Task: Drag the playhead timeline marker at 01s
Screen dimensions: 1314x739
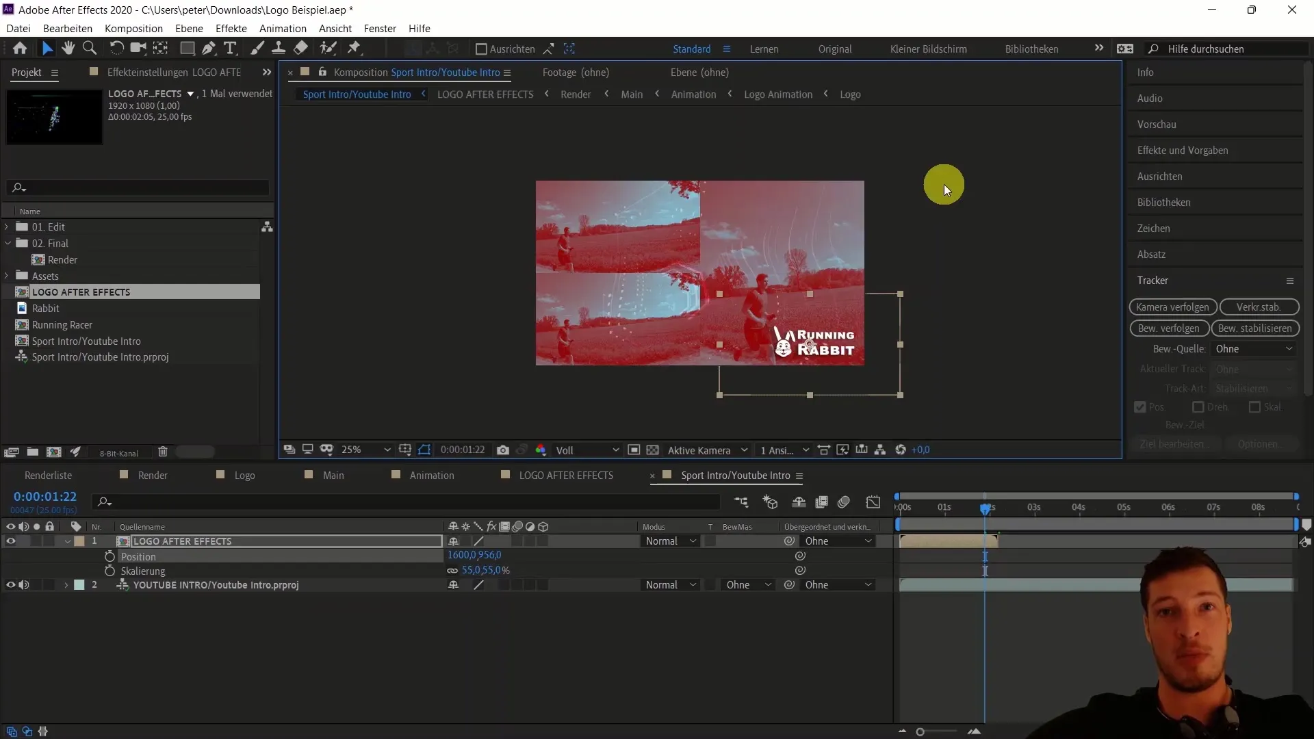Action: (944, 508)
